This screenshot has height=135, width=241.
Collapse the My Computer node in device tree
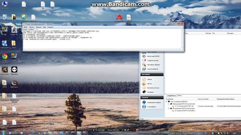pyautogui.click(x=166, y=102)
